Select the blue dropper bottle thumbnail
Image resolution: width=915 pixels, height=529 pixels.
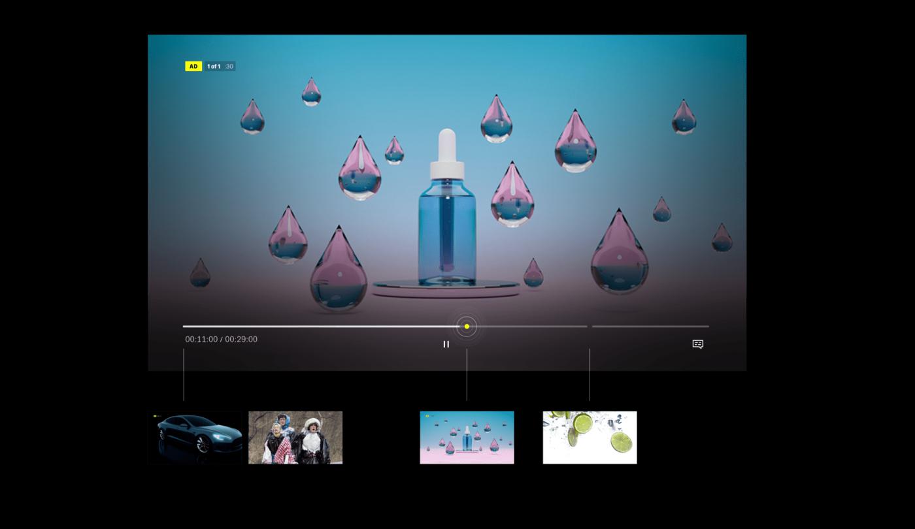tap(467, 438)
